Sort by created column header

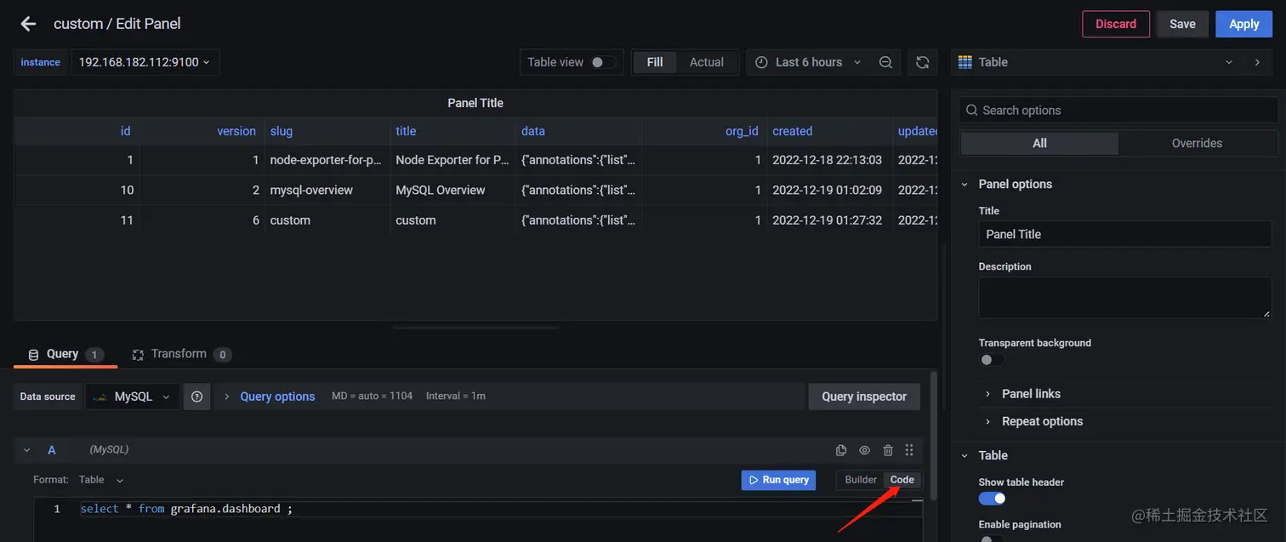coord(793,131)
